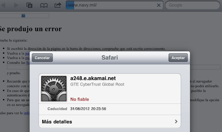Tap the share arrow icon

pyautogui.click(x=58, y=5)
